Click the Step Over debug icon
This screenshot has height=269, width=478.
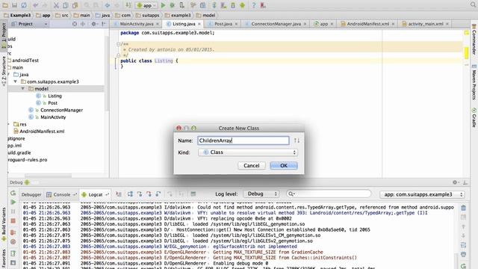point(130,194)
